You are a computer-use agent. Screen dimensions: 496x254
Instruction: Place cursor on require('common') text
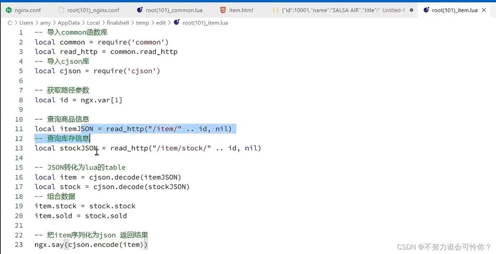[x=133, y=42]
